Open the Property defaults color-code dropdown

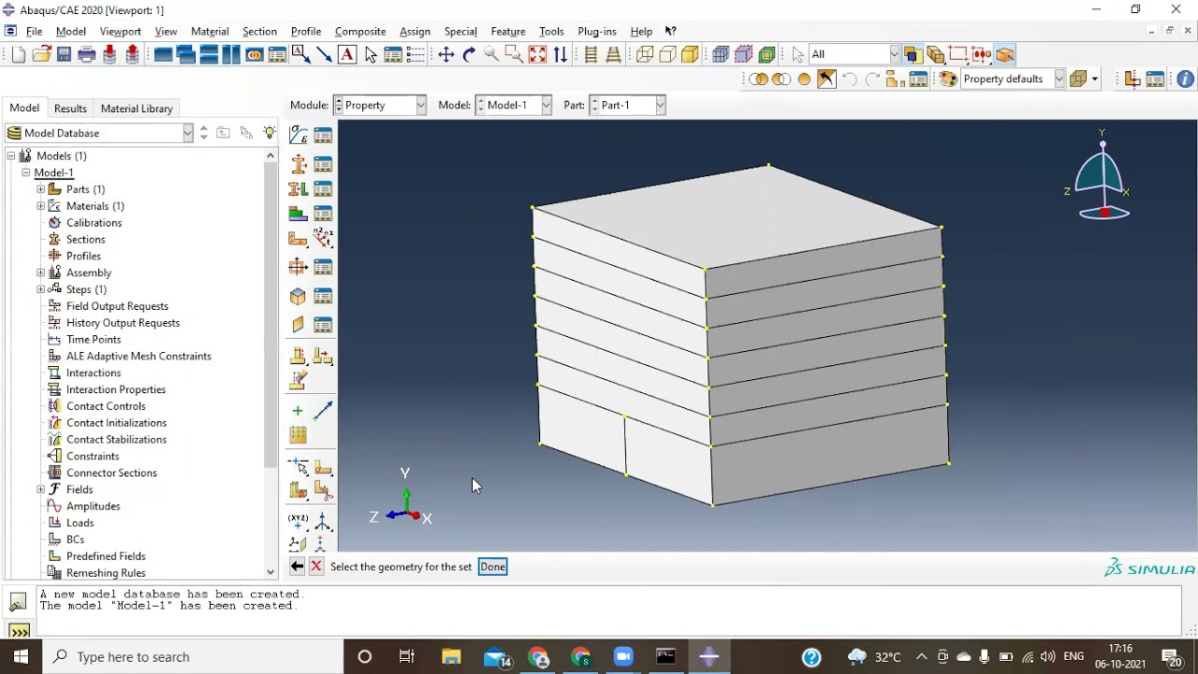click(1014, 79)
